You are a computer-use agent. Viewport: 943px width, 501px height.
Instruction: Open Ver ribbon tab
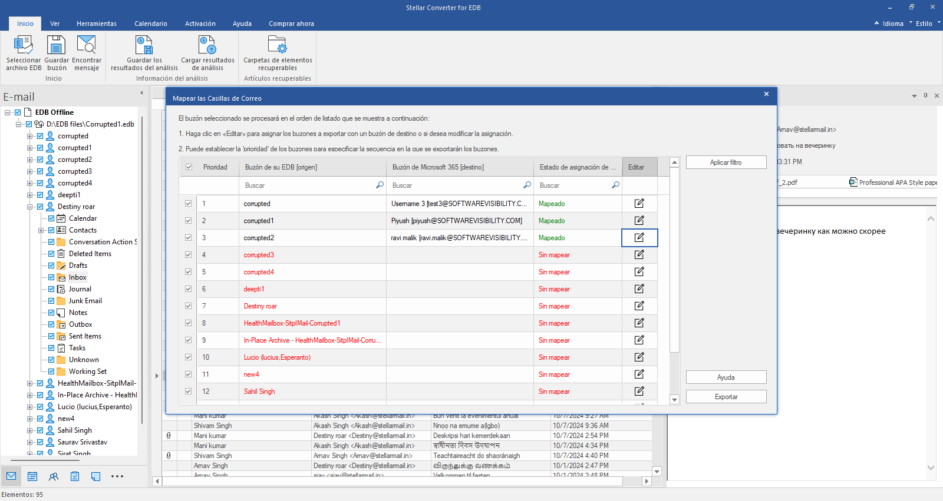click(x=55, y=24)
